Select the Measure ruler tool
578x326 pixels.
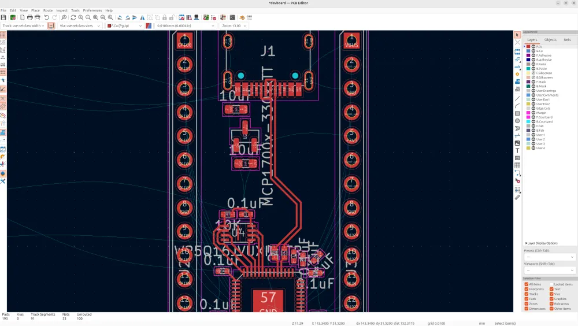click(517, 197)
